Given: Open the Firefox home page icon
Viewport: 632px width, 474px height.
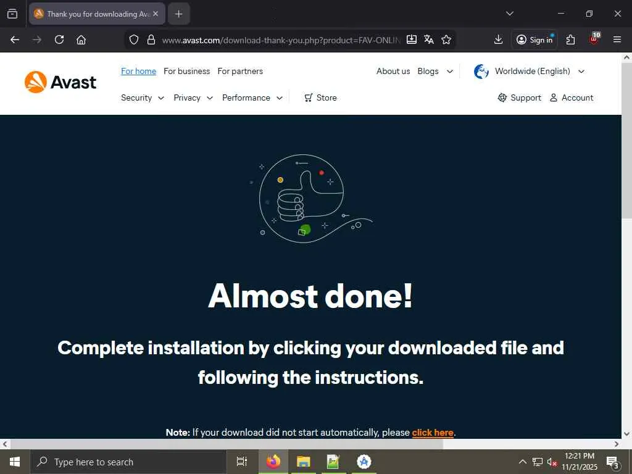Looking at the screenshot, I should tap(81, 39).
